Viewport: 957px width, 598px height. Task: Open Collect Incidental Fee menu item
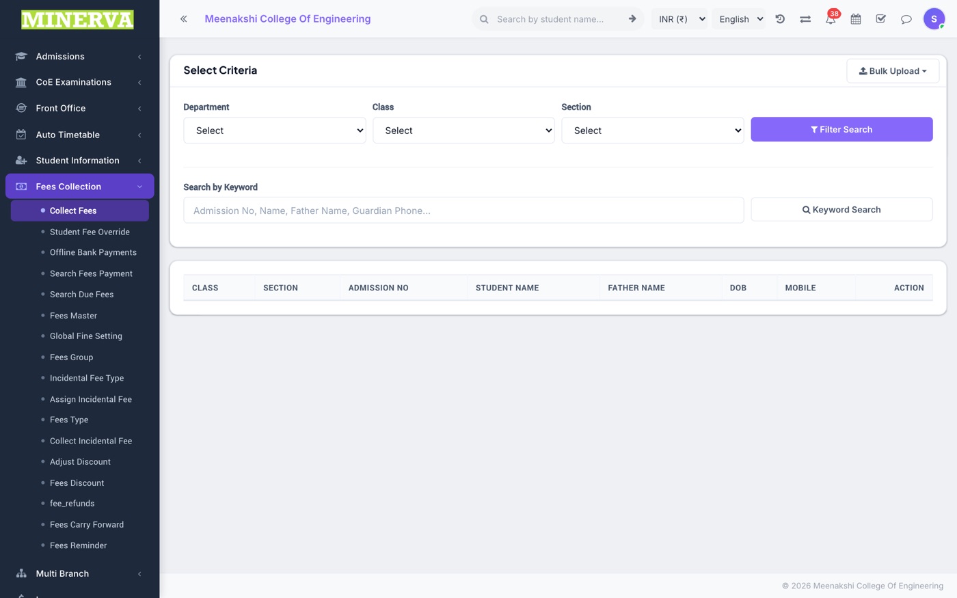click(x=91, y=441)
